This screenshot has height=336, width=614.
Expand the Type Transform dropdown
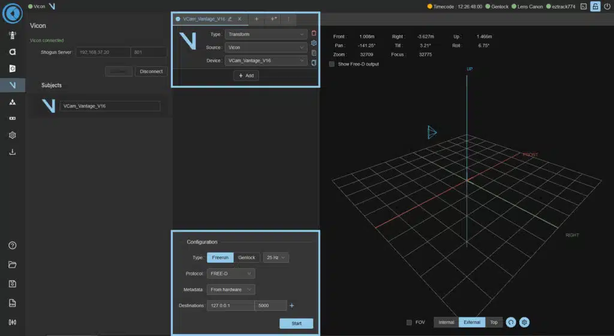[266, 34]
